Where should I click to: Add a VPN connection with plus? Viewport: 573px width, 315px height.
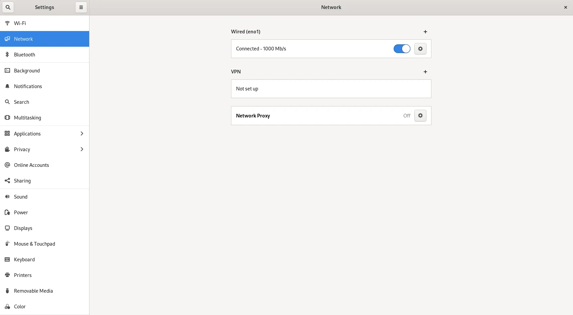coord(425,72)
